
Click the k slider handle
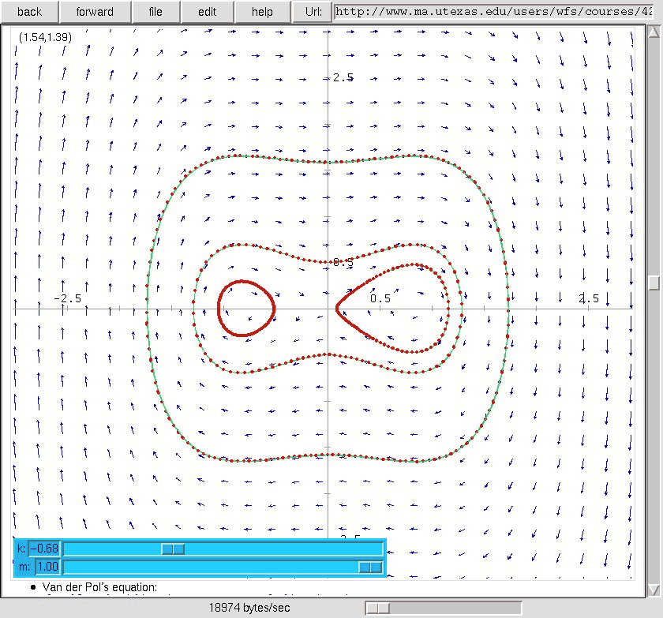coord(173,549)
